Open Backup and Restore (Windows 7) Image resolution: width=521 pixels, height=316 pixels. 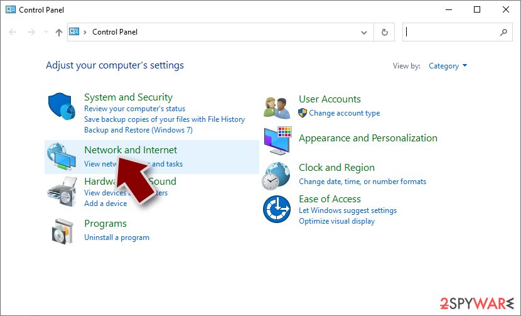tap(138, 130)
